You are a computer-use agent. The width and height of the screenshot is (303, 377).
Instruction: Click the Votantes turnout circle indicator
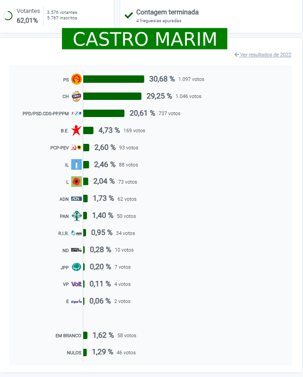pos(8,16)
